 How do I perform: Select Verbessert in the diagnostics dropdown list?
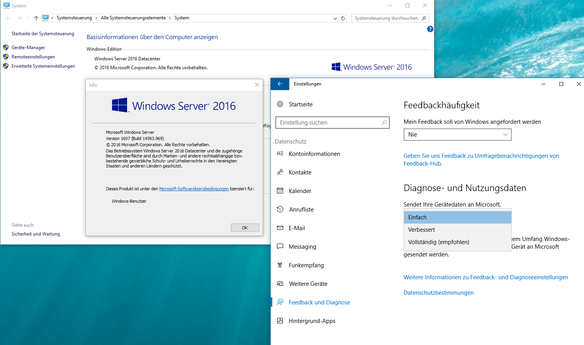457,230
